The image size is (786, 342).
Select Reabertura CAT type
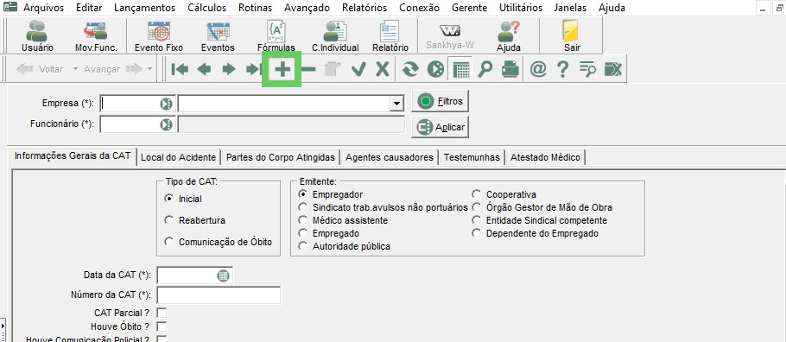pos(169,220)
